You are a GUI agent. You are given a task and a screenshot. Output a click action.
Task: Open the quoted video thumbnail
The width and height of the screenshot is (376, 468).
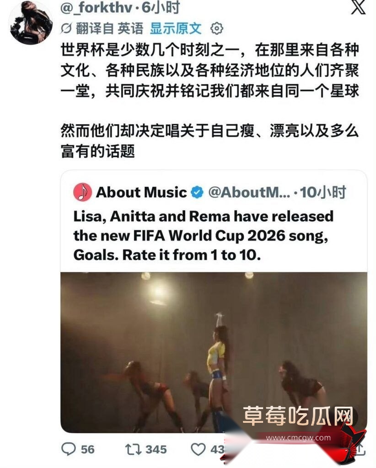[x=214, y=352]
